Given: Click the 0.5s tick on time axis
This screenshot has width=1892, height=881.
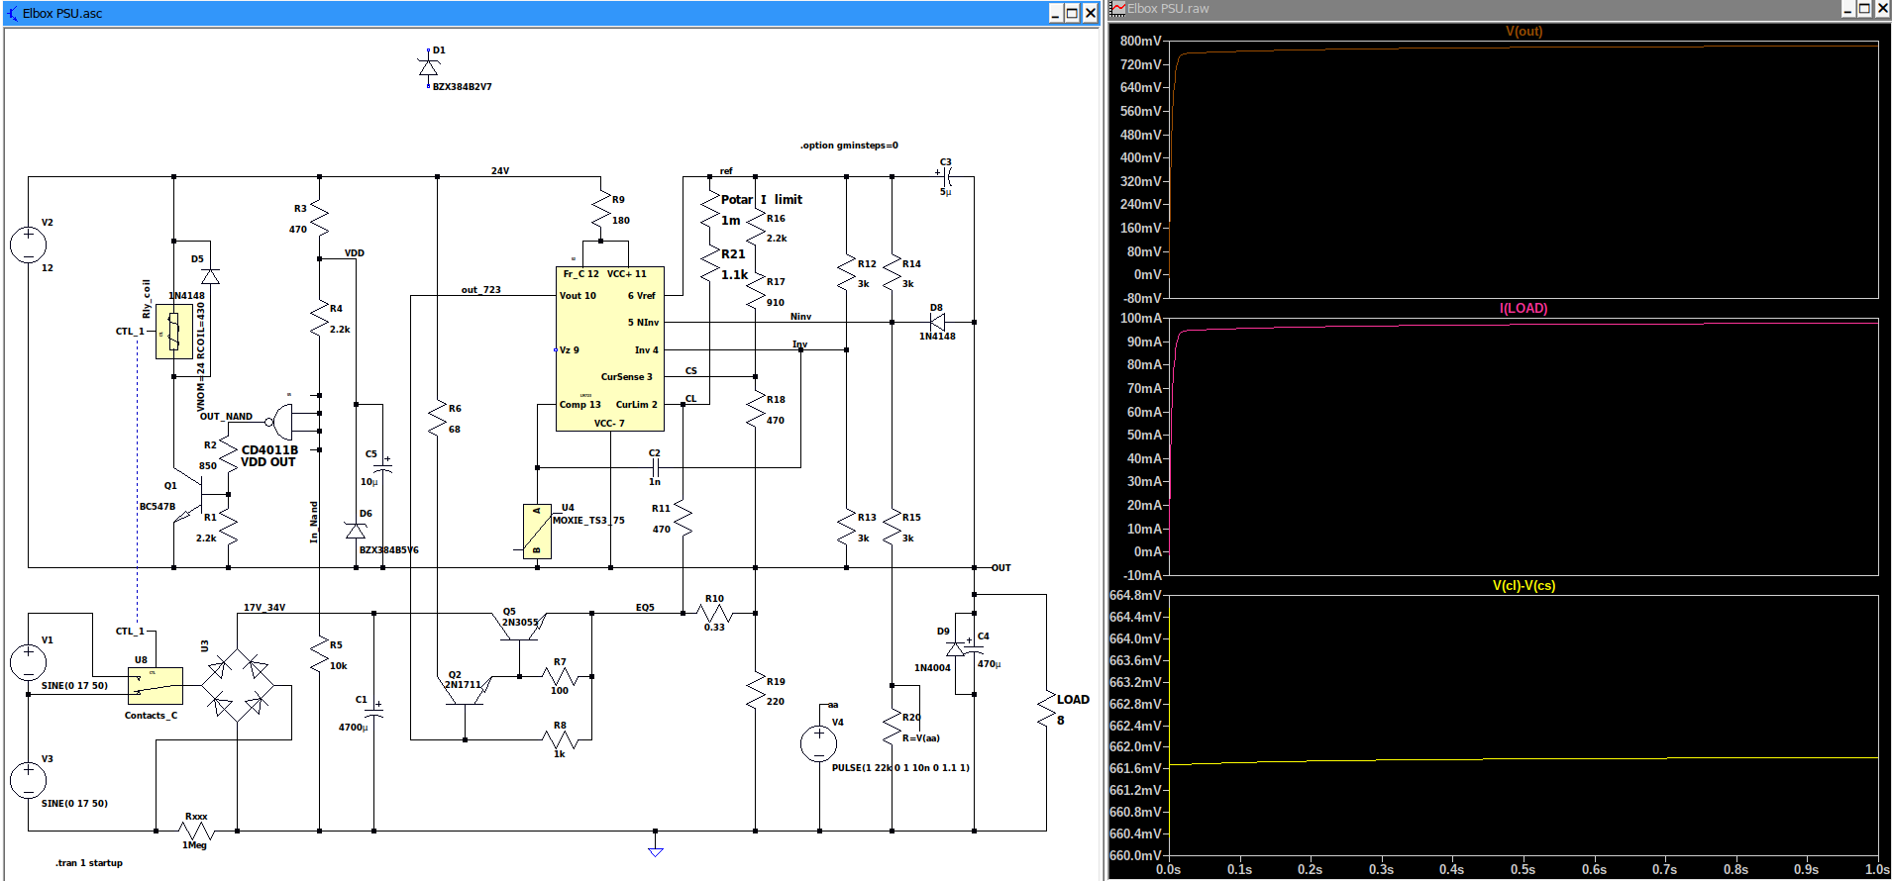Looking at the screenshot, I should tap(1523, 869).
